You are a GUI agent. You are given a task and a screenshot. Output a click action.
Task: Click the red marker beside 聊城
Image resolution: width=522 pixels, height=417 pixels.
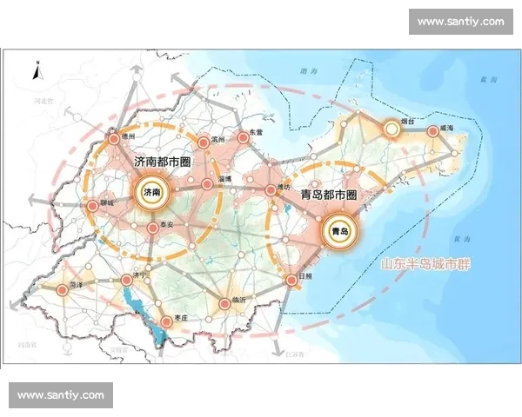pyautogui.click(x=92, y=206)
